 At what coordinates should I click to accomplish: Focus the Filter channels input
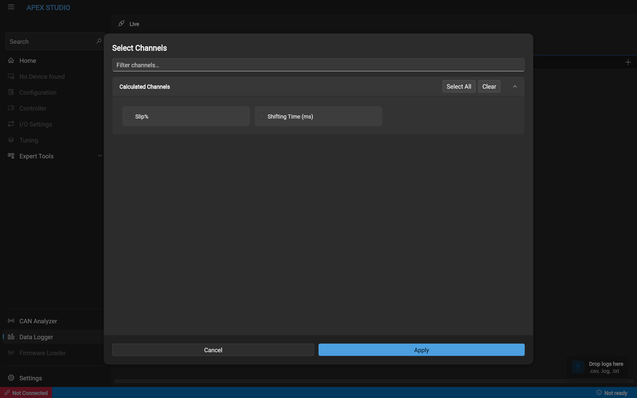318,65
